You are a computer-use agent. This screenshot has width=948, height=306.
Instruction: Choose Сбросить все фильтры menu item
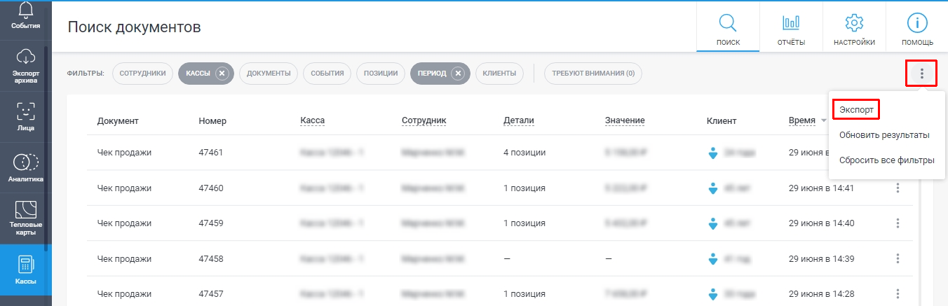(886, 160)
